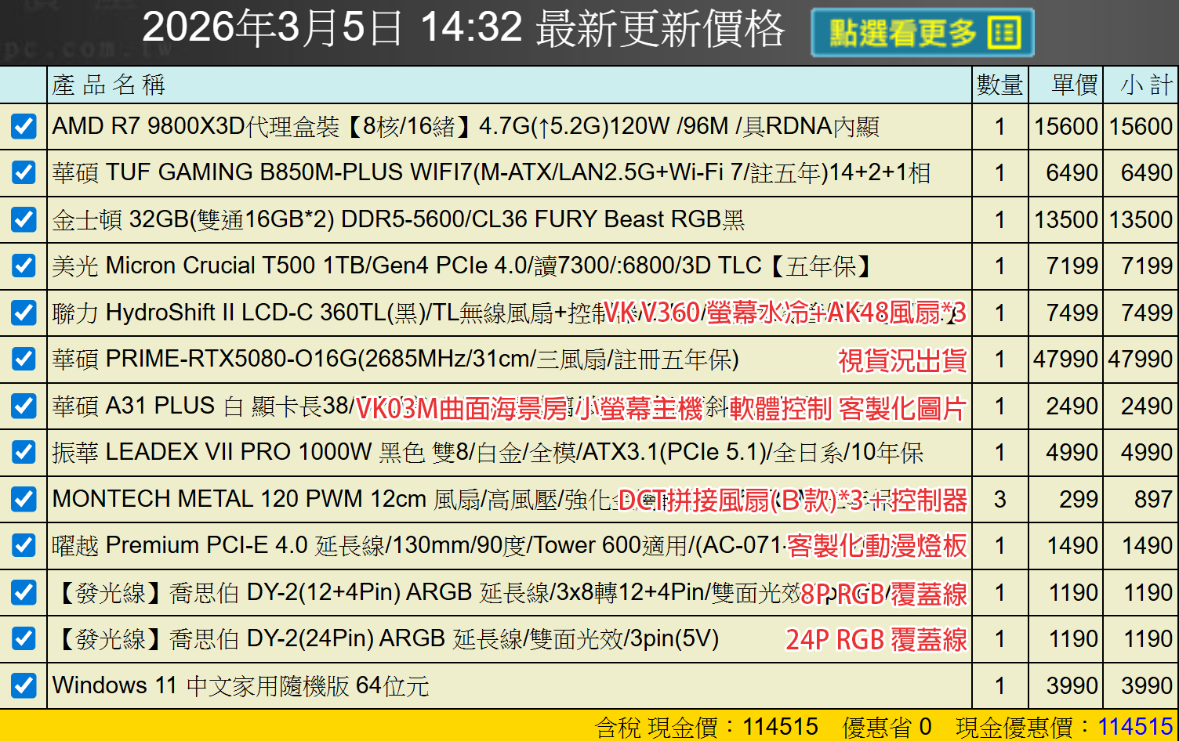Click the 產品名稱 column header
Screen dimensions: 1179x741
(109, 85)
